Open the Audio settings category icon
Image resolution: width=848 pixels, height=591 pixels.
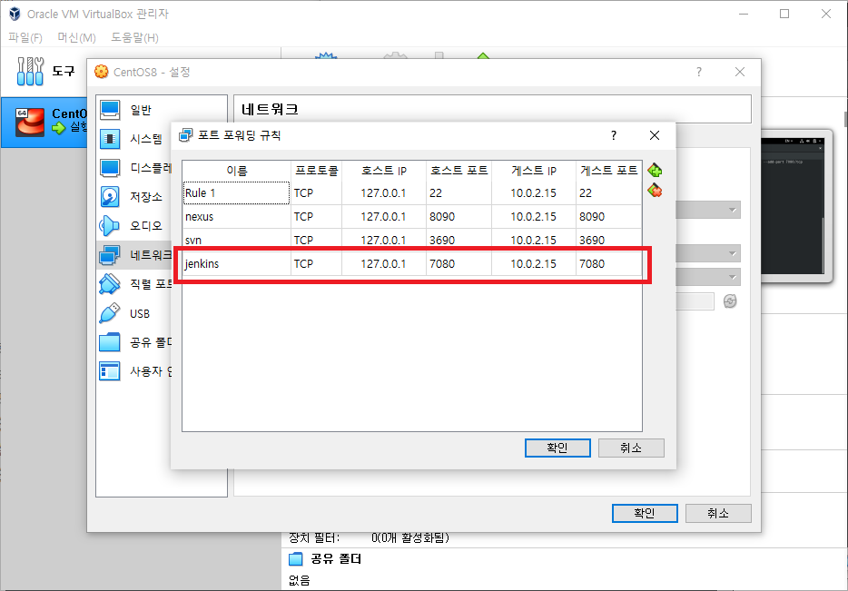coord(110,225)
